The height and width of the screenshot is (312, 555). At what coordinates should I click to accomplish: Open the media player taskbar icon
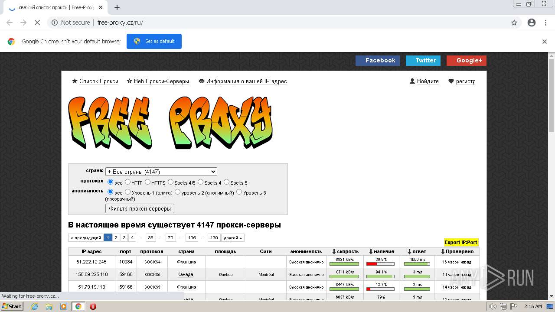click(64, 306)
